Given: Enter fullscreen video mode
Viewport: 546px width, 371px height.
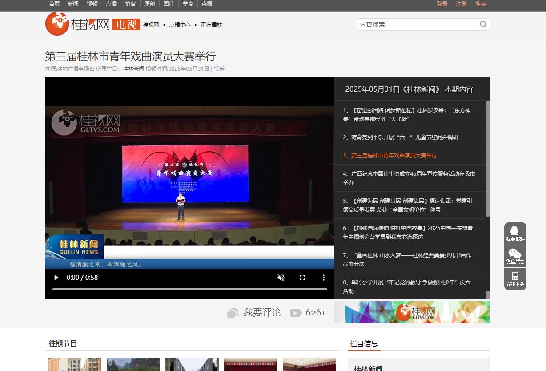Looking at the screenshot, I should tap(302, 278).
